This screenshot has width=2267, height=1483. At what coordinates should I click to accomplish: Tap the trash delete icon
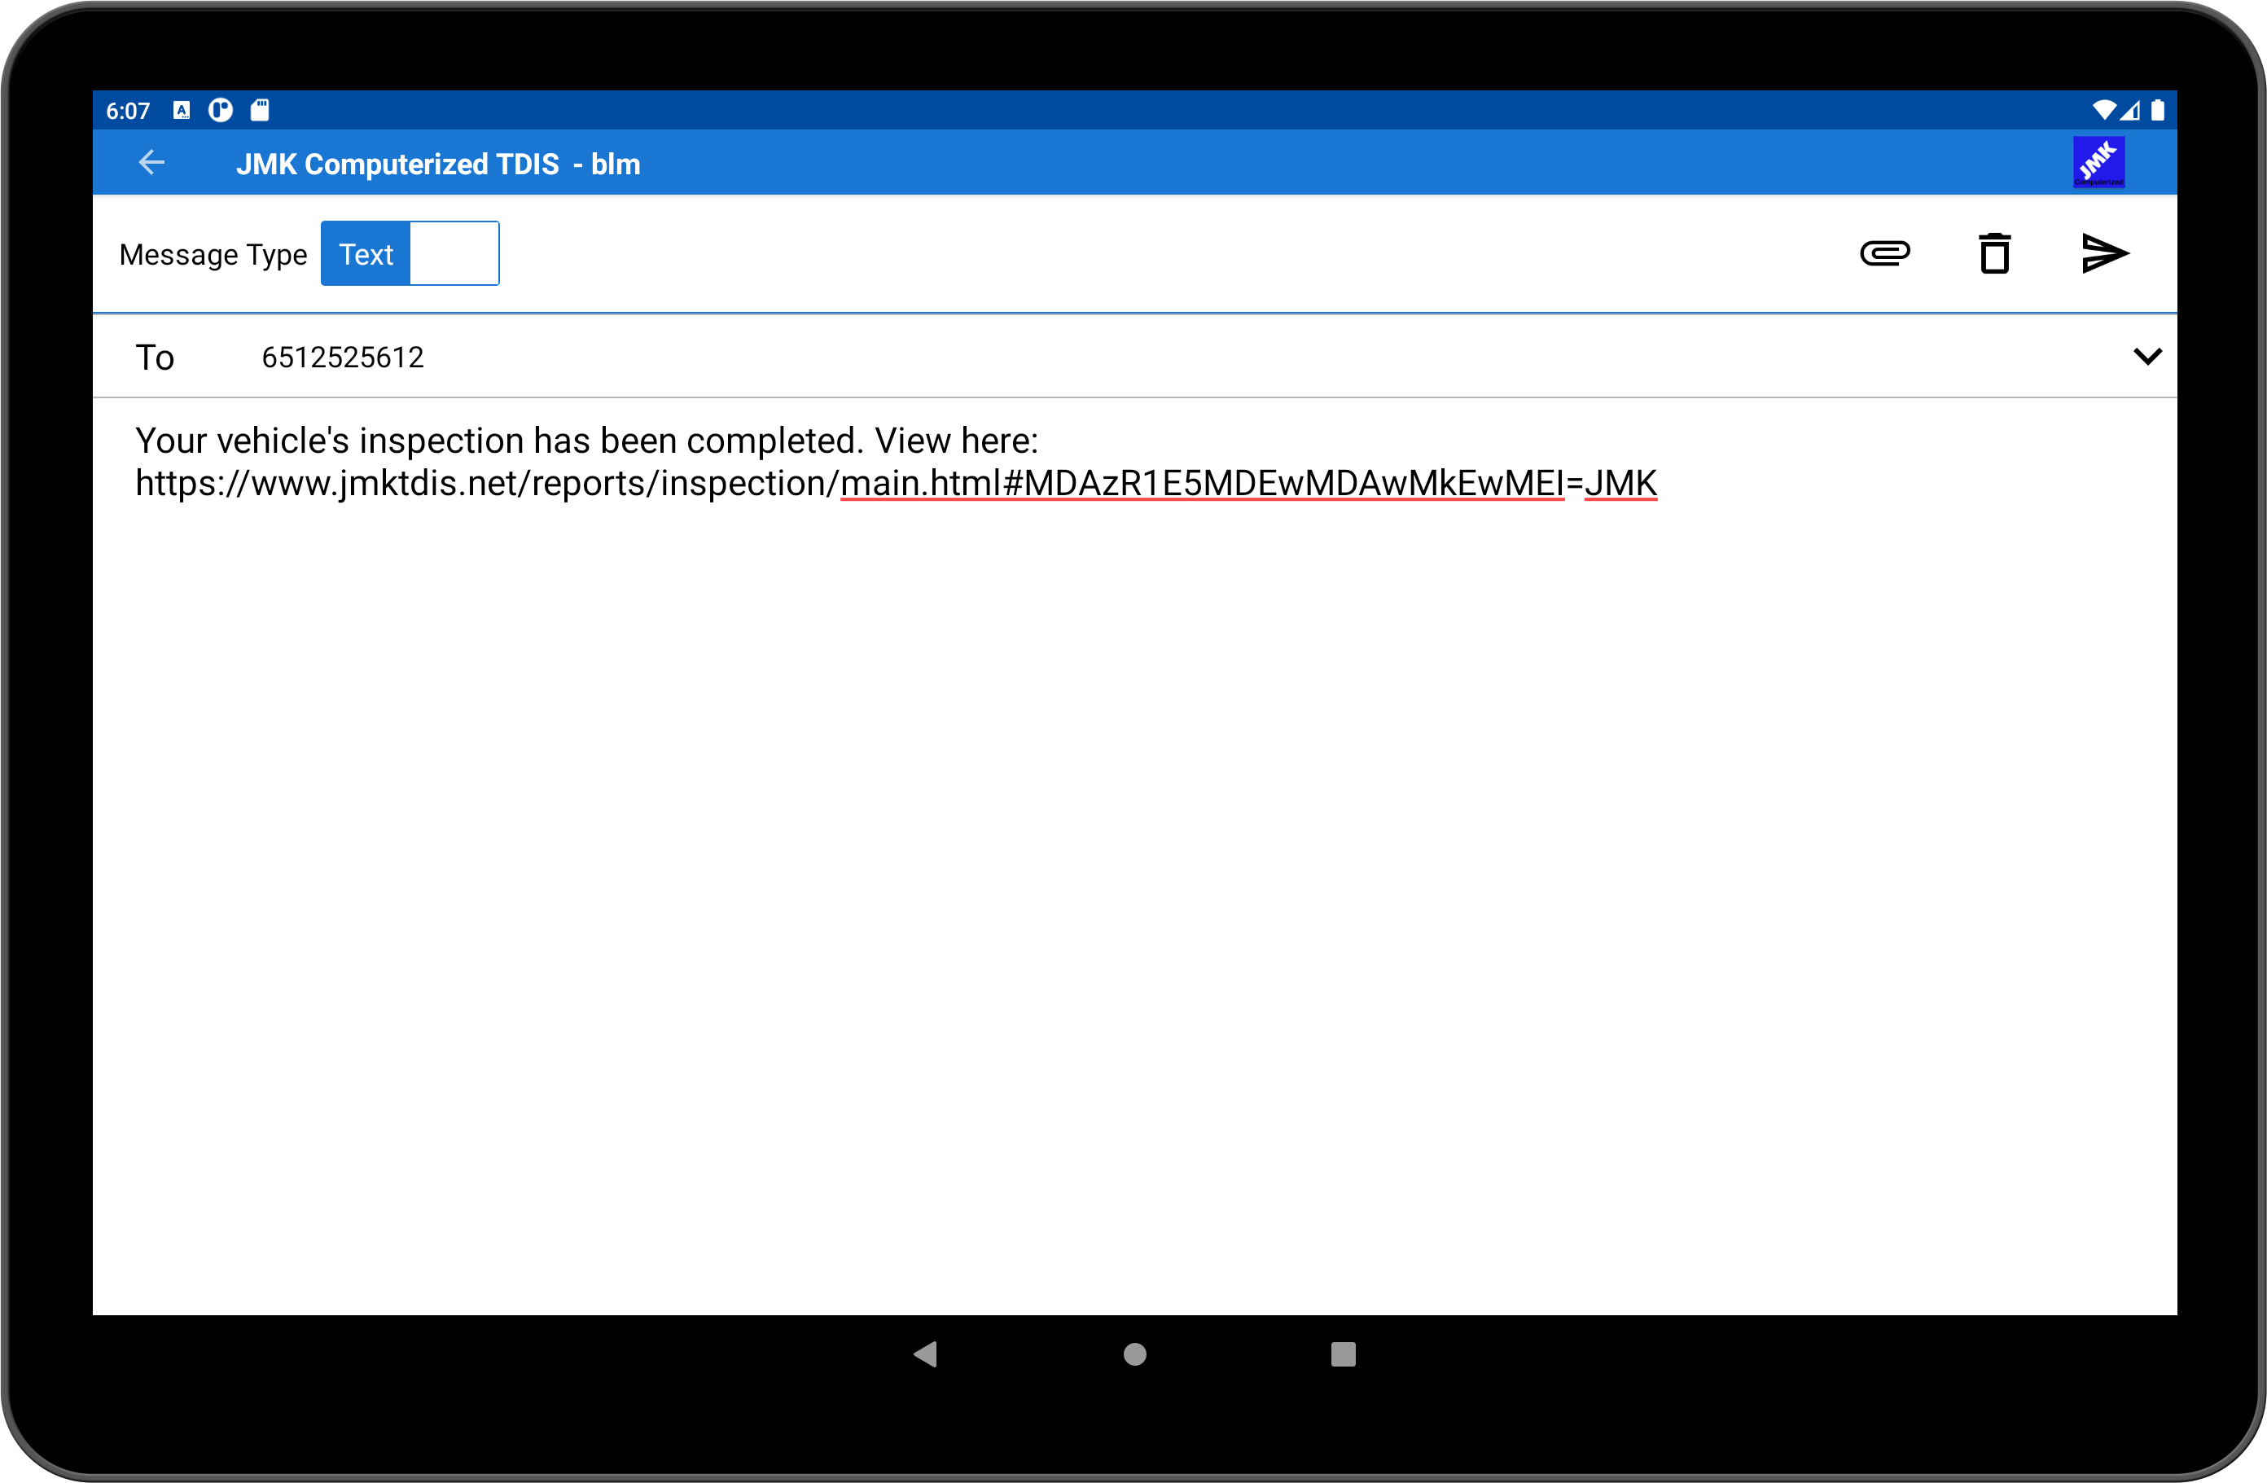tap(1994, 253)
